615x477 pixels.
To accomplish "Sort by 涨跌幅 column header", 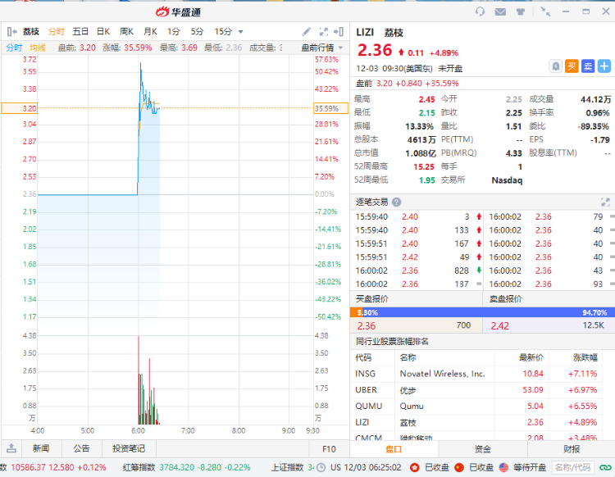I will (x=585, y=357).
